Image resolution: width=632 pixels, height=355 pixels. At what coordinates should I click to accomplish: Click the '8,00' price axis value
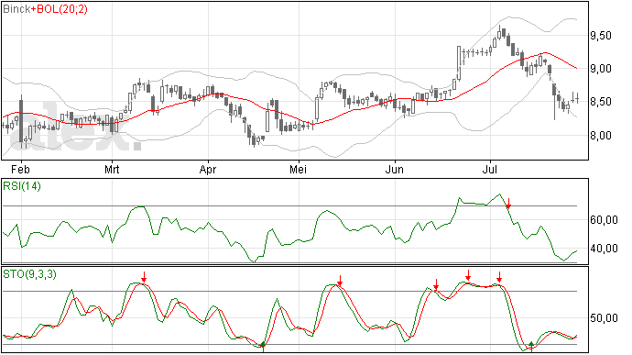pyautogui.click(x=601, y=136)
